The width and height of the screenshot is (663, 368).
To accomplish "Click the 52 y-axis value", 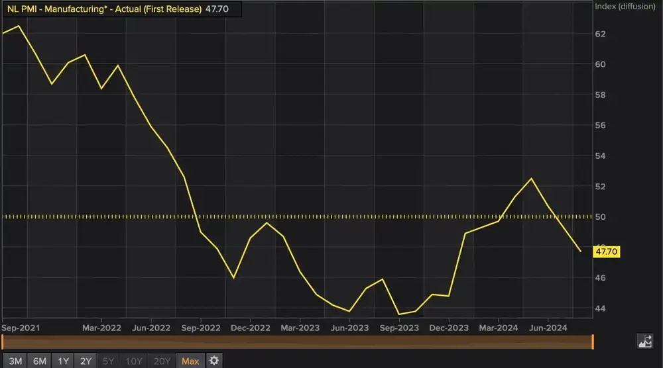I will coord(600,187).
